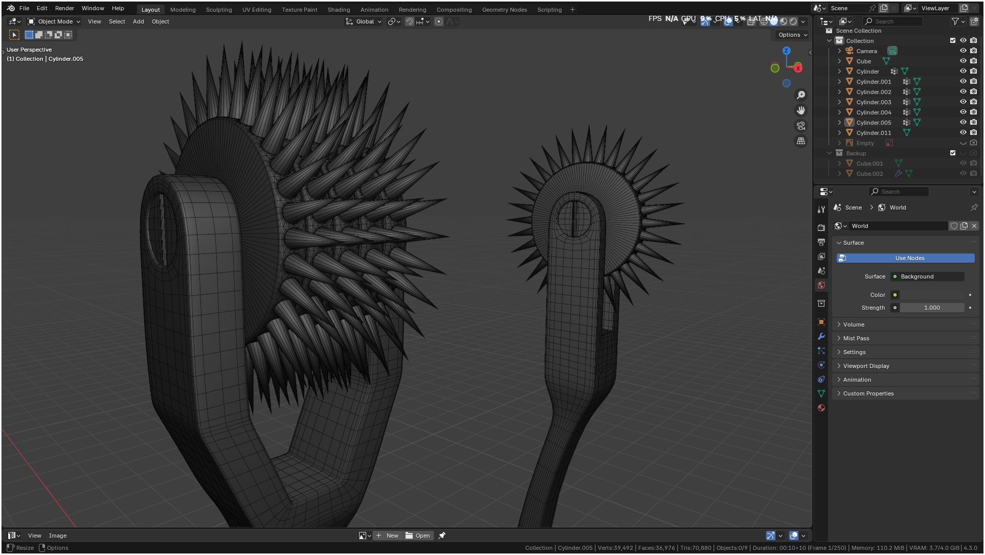Click the Open image button

coord(418,536)
